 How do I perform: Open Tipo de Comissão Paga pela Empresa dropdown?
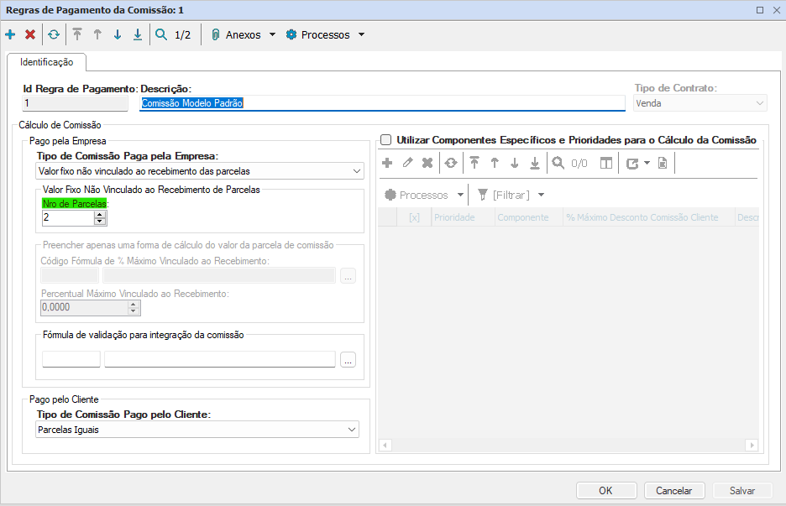coord(200,171)
